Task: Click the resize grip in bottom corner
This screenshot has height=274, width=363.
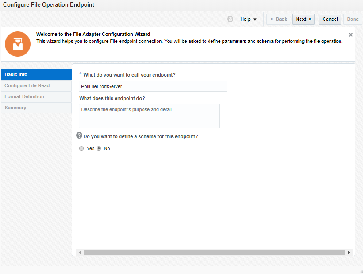Action: (x=360, y=271)
